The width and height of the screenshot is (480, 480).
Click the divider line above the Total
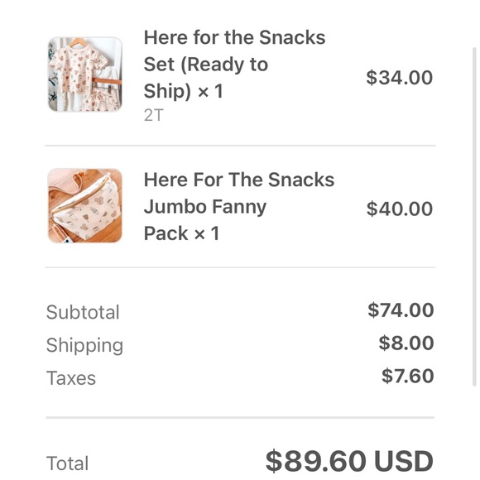click(x=240, y=418)
